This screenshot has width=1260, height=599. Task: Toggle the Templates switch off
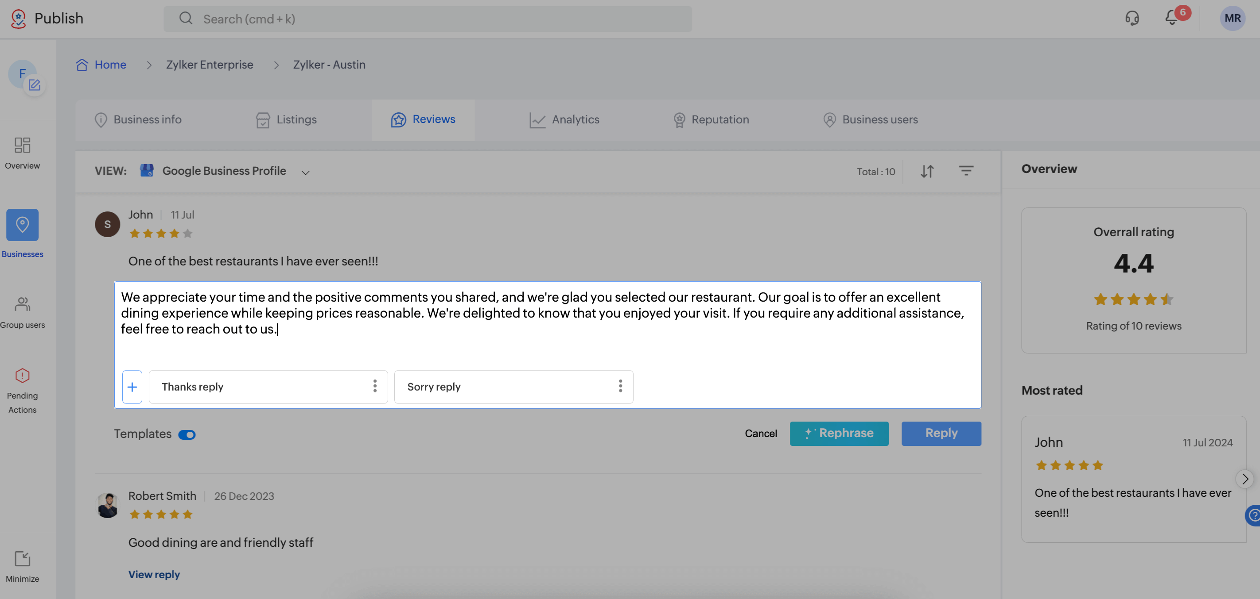click(x=187, y=434)
